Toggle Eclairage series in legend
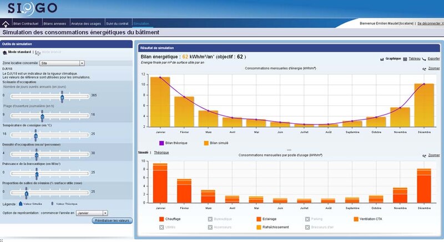 pos(259,219)
